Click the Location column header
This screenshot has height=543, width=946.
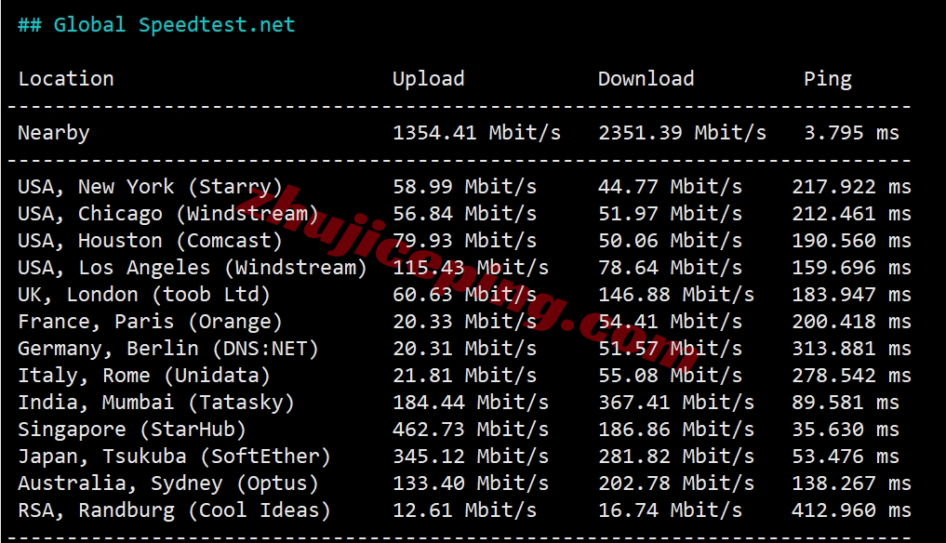click(x=66, y=79)
